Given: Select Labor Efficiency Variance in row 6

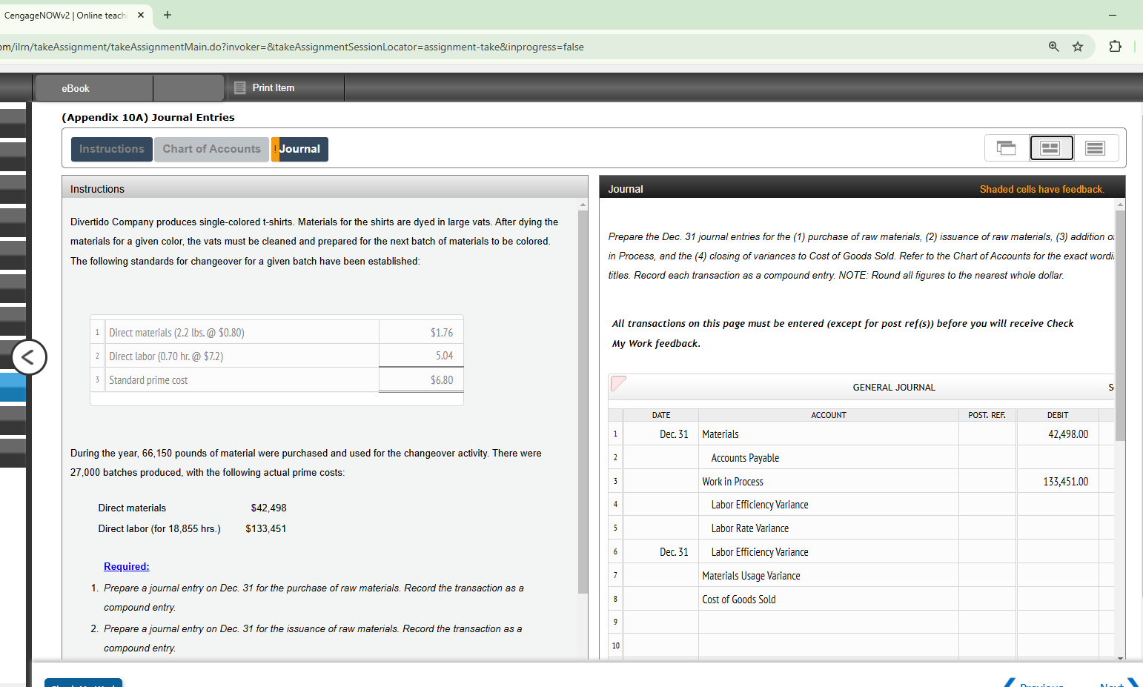Looking at the screenshot, I should tap(829, 552).
